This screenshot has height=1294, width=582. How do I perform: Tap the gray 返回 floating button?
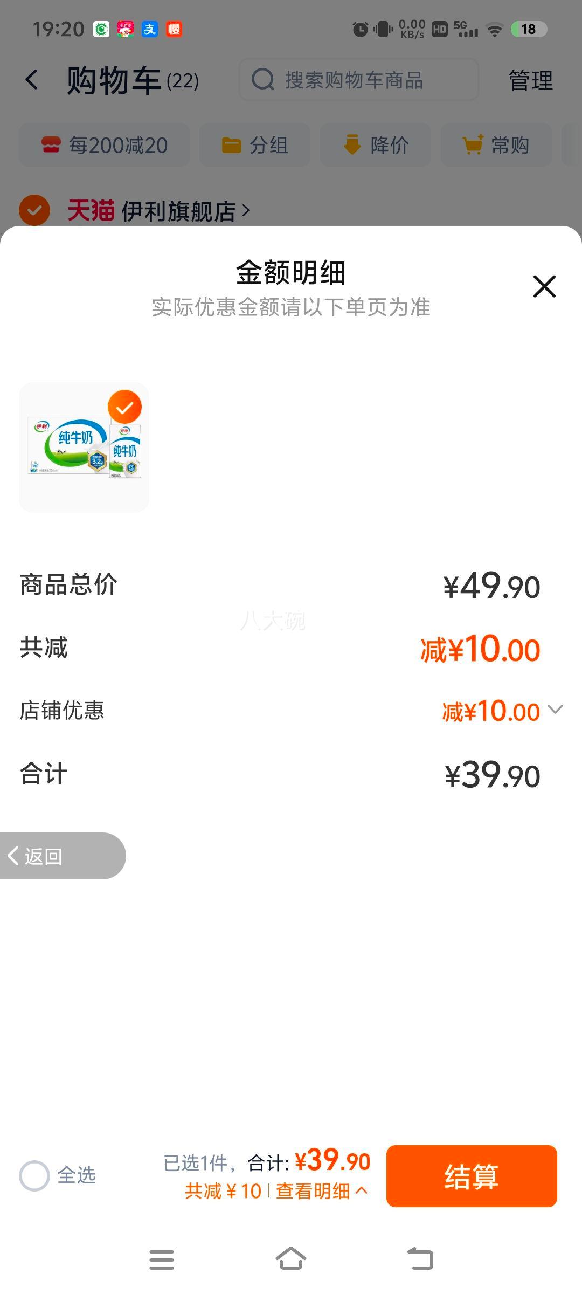tap(63, 856)
